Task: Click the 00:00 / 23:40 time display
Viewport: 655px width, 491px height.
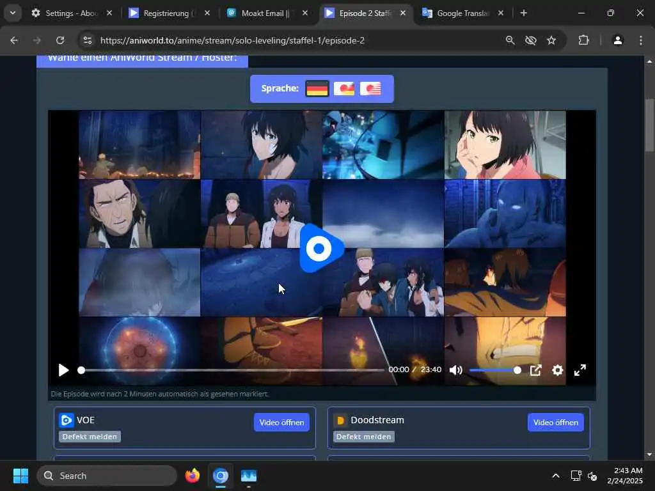Action: point(414,370)
